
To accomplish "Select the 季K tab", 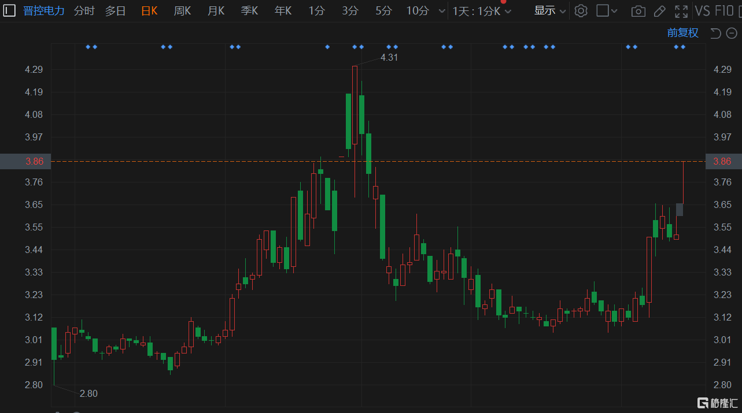I will 249,10.
